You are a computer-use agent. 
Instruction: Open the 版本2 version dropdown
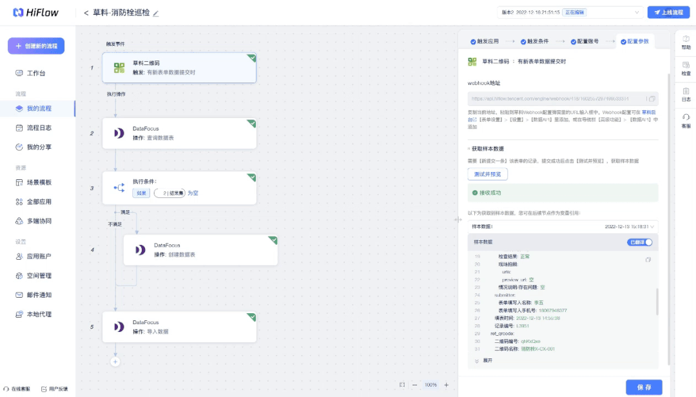pos(570,12)
